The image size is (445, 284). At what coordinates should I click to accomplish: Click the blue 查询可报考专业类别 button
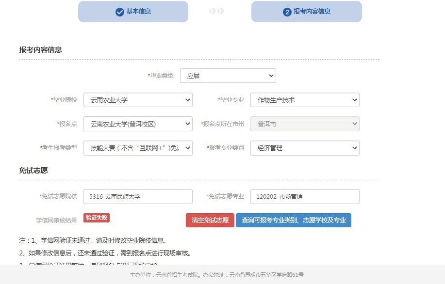293,220
